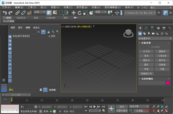This screenshot has width=173, height=114.
Task: Click the 加强型文本 button
Action: click(146, 73)
